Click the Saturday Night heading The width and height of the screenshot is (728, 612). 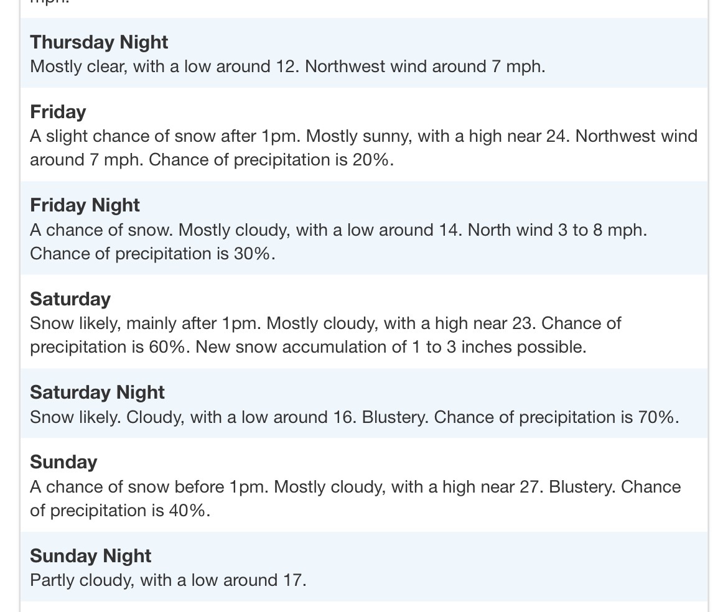click(x=97, y=392)
